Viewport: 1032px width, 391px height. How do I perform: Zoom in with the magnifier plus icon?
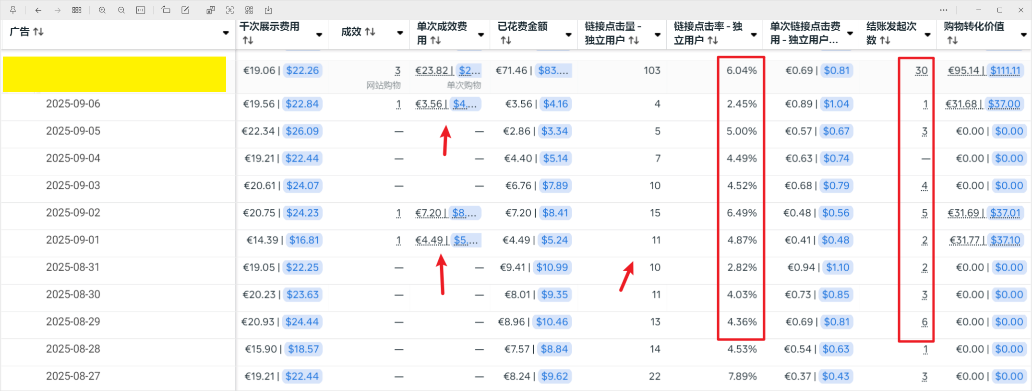click(x=102, y=10)
